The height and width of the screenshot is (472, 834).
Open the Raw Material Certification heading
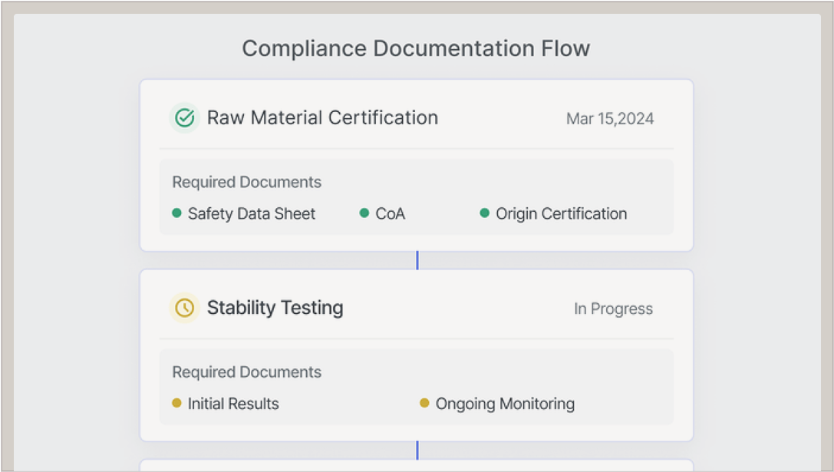coord(322,118)
